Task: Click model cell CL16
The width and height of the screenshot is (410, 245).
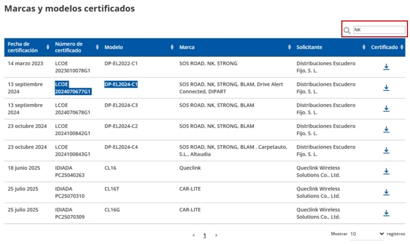Action: [x=110, y=168]
